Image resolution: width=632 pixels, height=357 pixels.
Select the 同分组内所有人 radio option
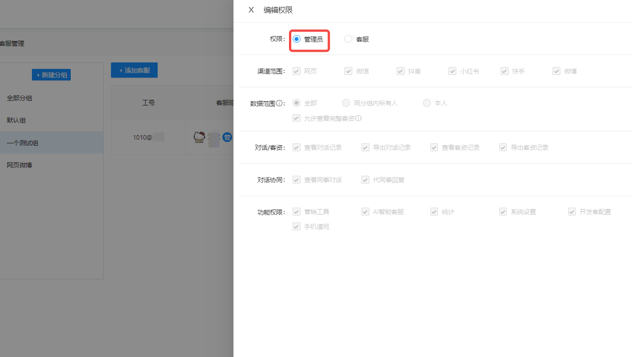point(346,103)
